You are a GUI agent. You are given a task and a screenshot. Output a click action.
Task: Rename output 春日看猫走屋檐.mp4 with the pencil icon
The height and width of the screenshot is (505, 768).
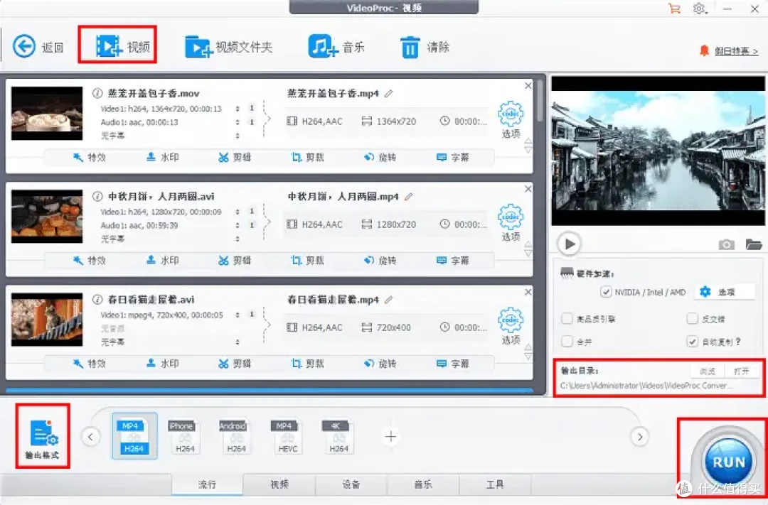point(389,300)
